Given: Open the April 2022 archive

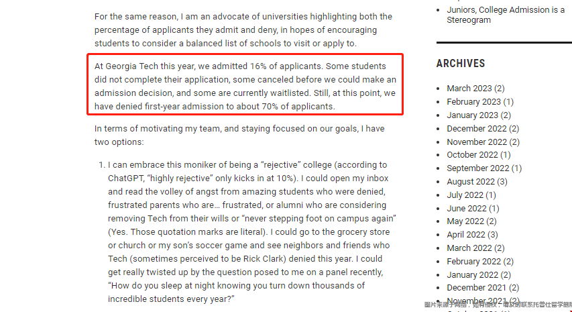Looking at the screenshot, I should [x=465, y=235].
